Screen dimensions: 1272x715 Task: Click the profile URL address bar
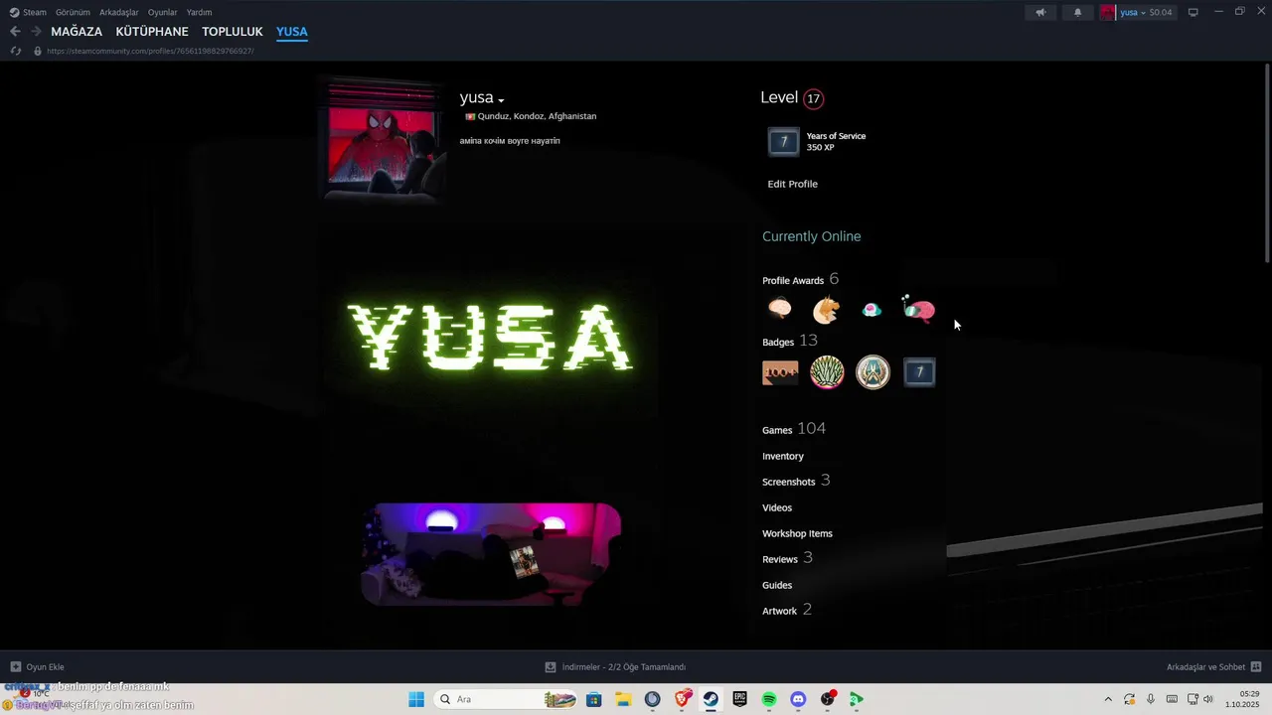pyautogui.click(x=150, y=51)
